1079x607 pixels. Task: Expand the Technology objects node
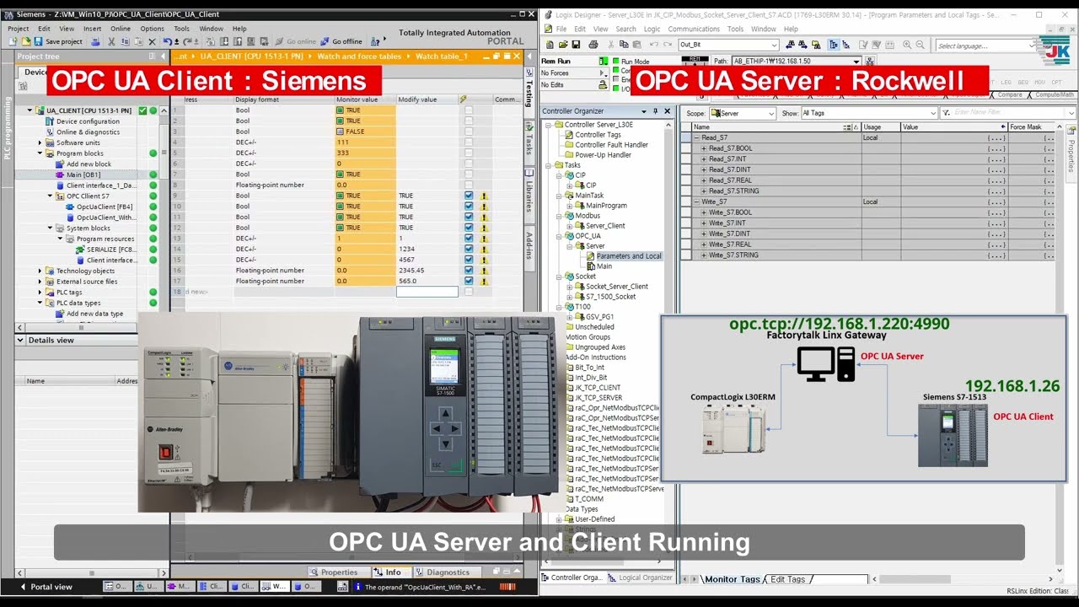pyautogui.click(x=40, y=271)
